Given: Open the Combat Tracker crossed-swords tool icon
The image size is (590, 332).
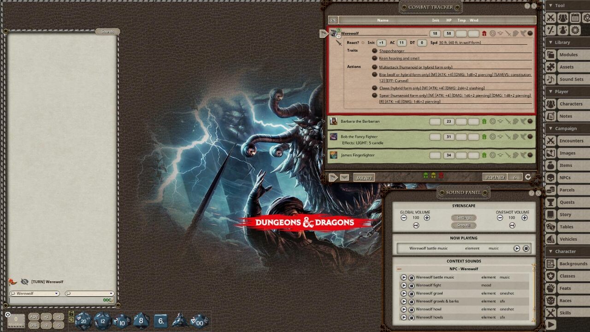Looking at the screenshot, I should point(551,18).
